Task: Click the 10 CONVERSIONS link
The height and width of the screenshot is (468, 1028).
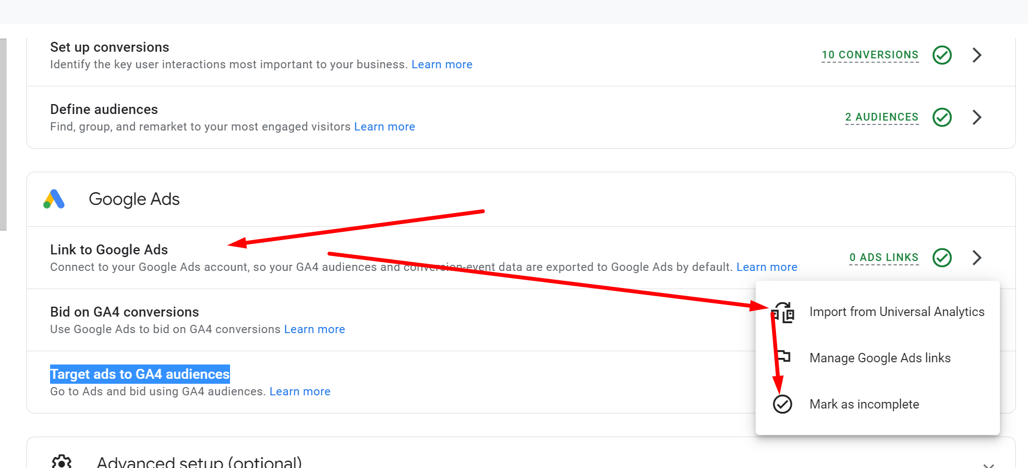Action: tap(870, 55)
